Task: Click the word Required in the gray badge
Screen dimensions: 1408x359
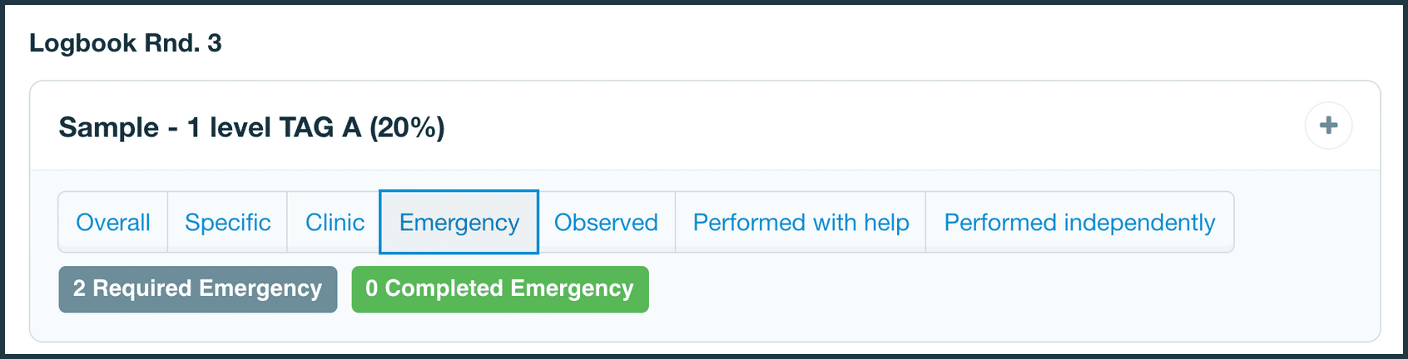Action: coord(142,288)
